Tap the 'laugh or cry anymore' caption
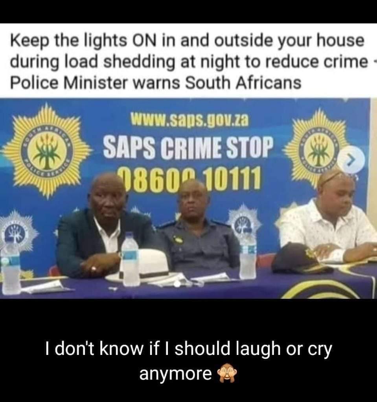Viewport: 377px width, 402px height. click(188, 360)
